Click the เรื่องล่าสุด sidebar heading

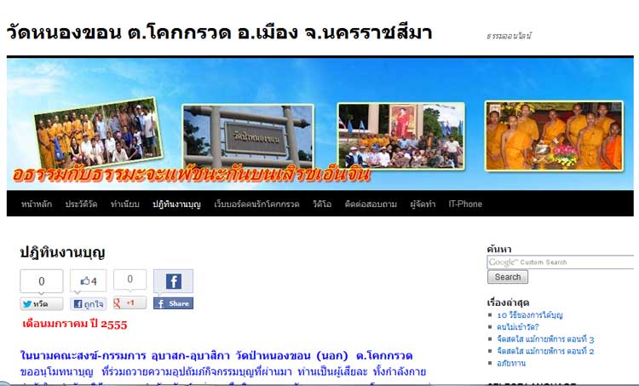click(508, 302)
